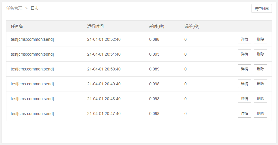278x145 pixels.
Task: Open 详情 for the 20:47:40 log
Action: [245, 114]
